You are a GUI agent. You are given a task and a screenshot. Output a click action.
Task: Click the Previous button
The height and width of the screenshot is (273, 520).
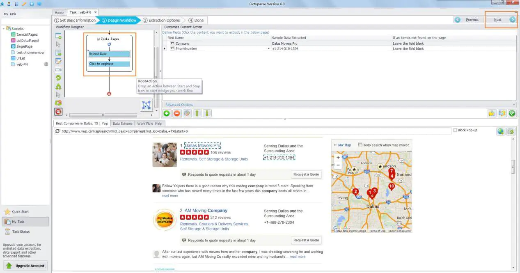[468, 20]
